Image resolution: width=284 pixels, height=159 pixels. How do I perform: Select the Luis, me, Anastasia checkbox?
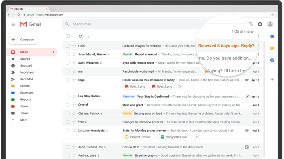click(68, 130)
